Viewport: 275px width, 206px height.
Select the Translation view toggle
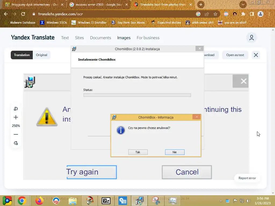22,55
